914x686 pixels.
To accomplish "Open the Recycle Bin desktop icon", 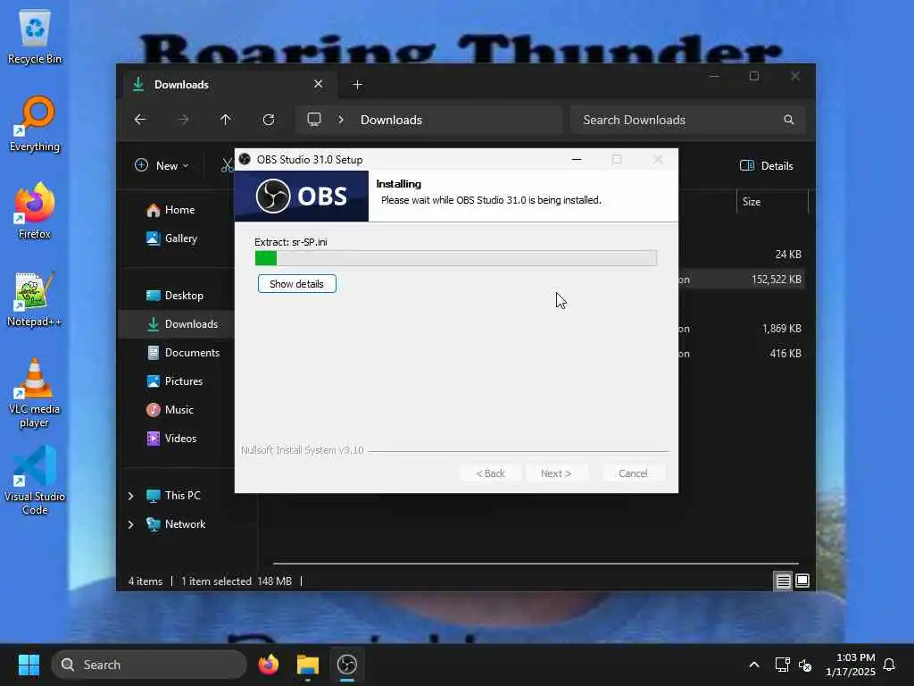I will [x=35, y=37].
